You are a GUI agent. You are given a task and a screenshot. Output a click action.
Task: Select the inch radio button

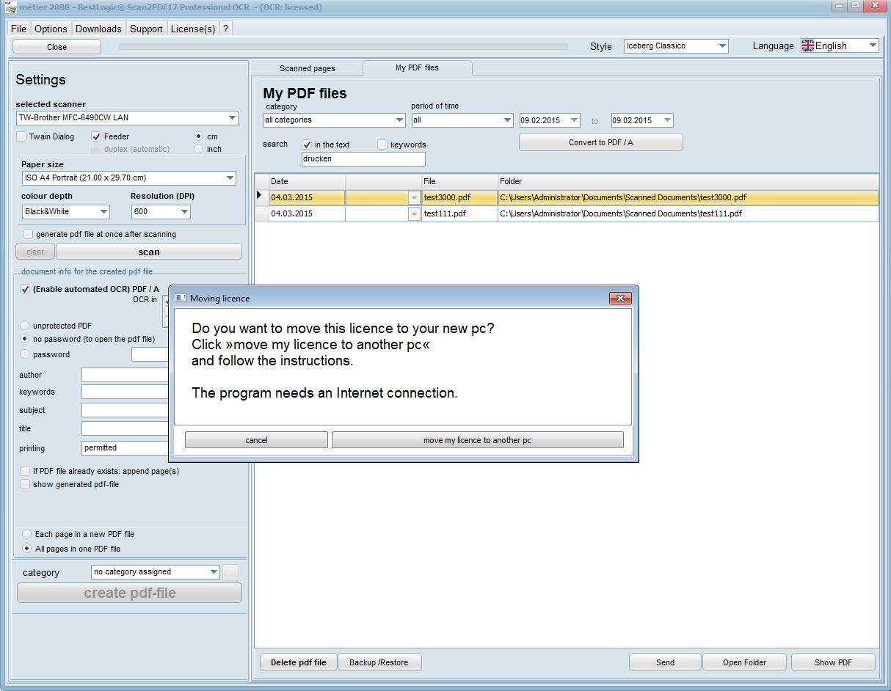[199, 149]
